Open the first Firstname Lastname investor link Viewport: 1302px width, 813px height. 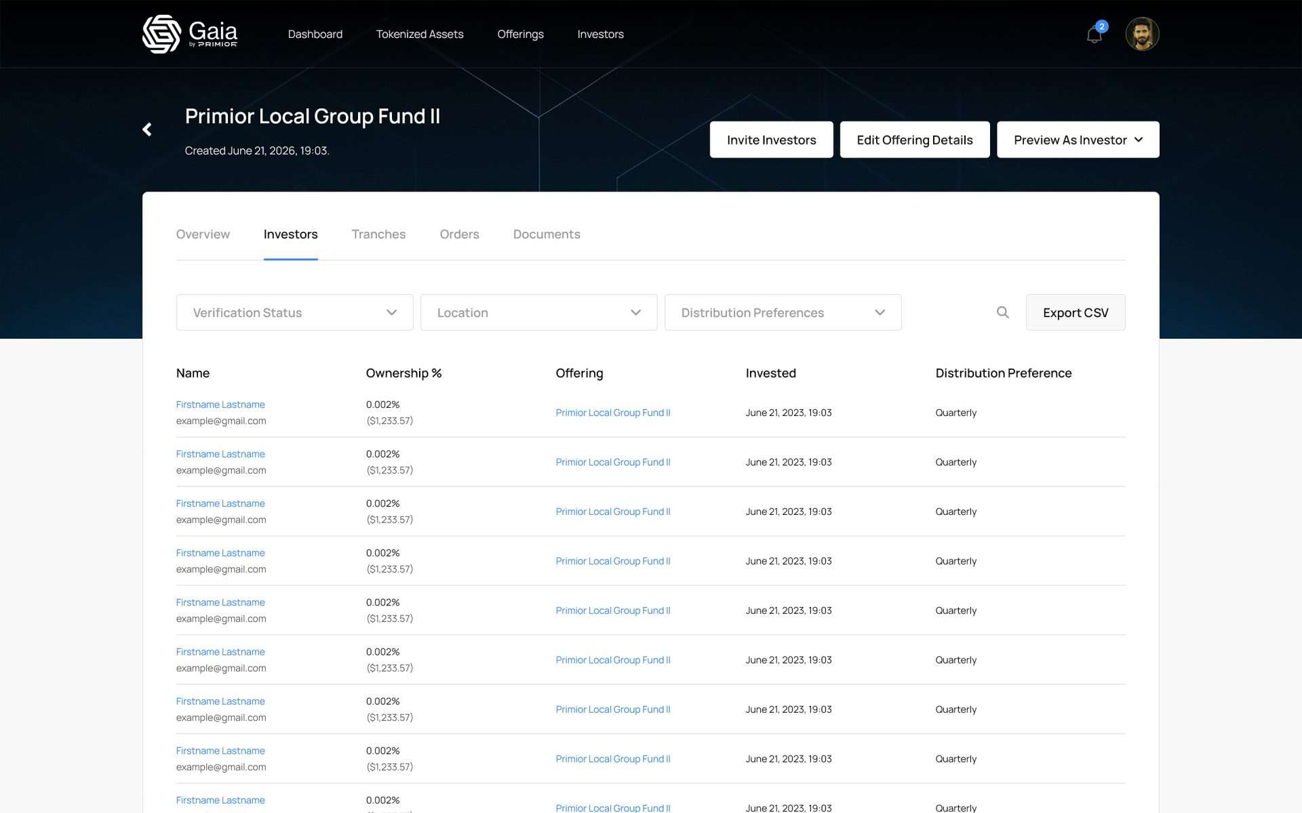(220, 404)
